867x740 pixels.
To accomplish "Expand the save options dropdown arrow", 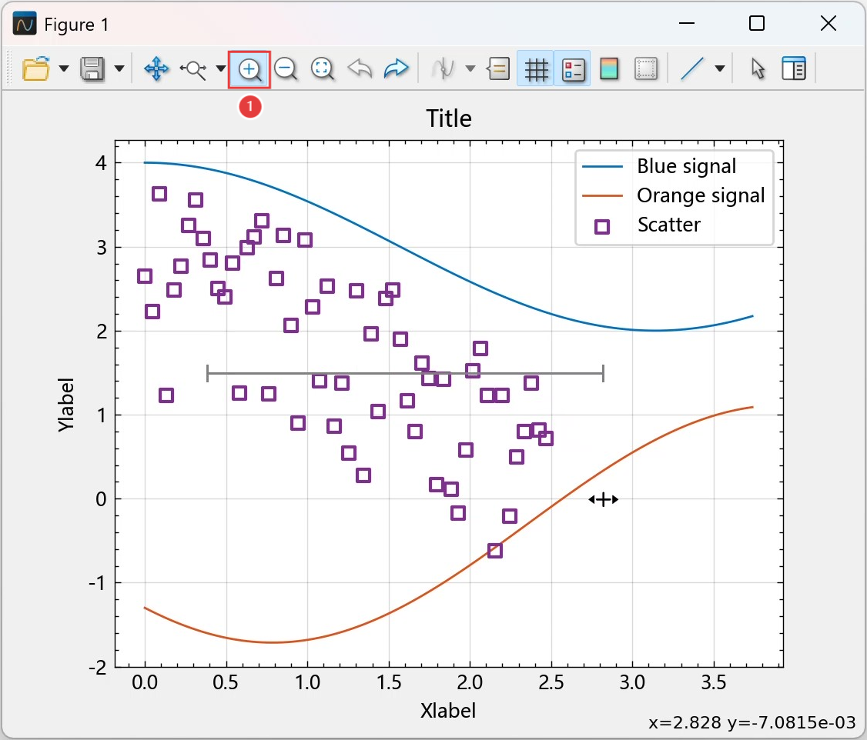I will [x=119, y=69].
